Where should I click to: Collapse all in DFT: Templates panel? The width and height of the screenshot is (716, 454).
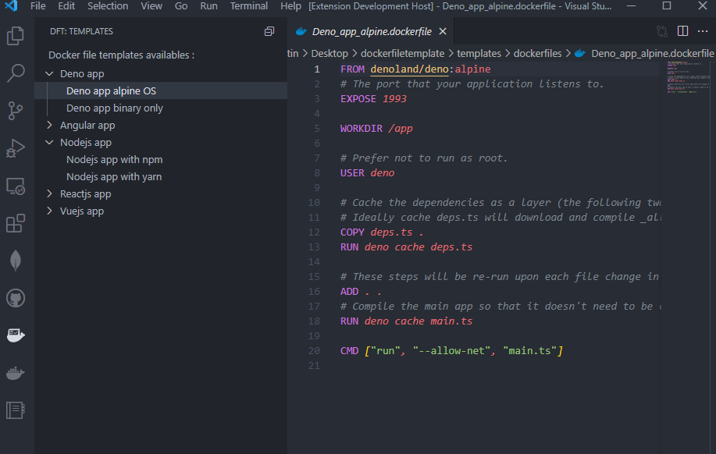pyautogui.click(x=269, y=31)
